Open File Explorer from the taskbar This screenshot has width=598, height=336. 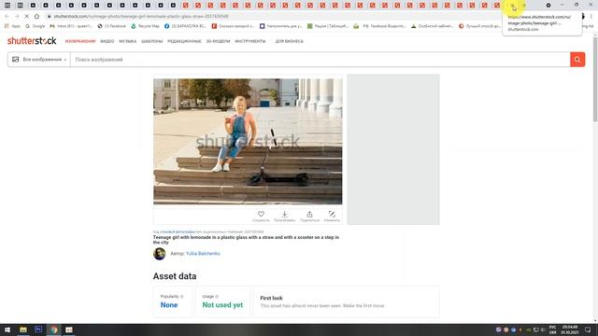tap(23, 329)
